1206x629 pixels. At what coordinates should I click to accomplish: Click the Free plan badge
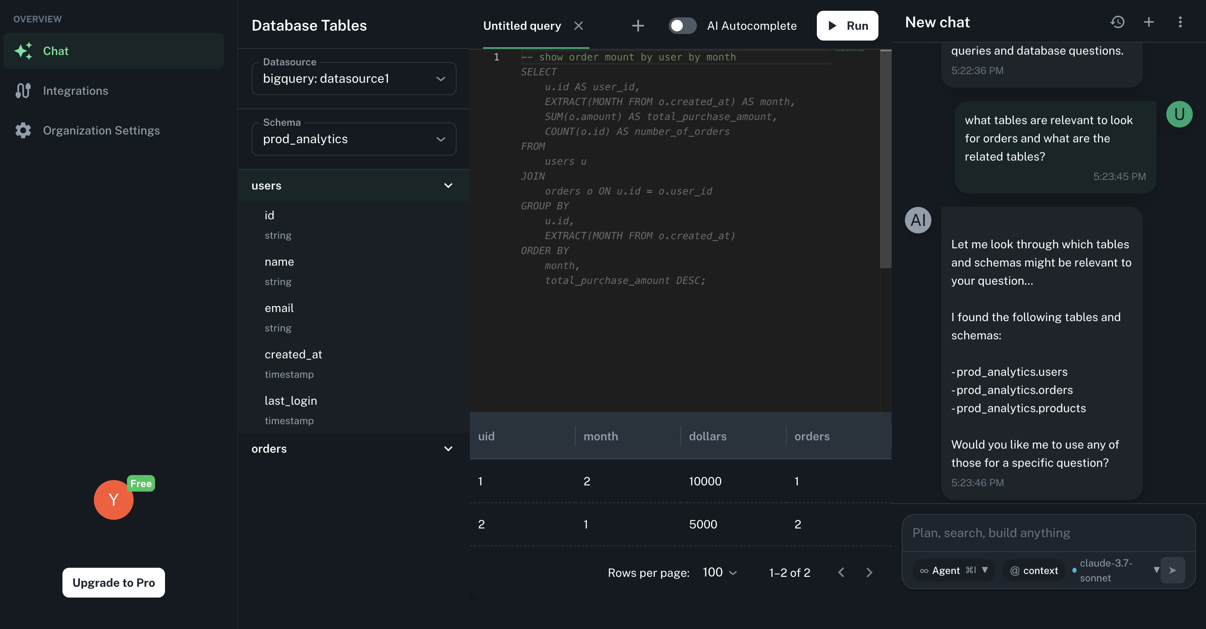coord(141,483)
